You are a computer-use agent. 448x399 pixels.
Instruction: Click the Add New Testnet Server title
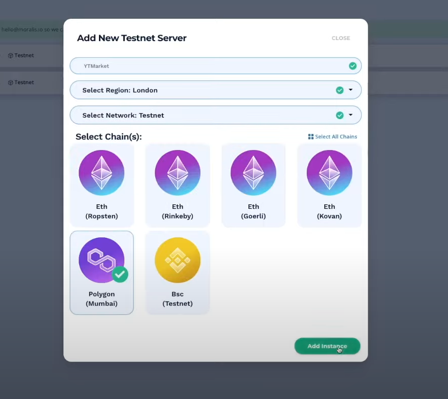click(132, 38)
